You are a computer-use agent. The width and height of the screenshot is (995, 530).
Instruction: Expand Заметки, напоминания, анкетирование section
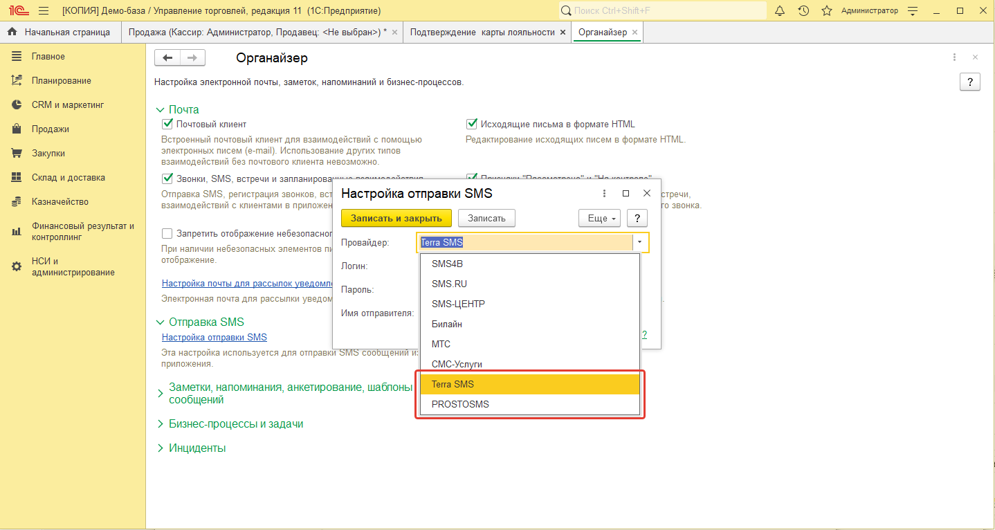(161, 394)
